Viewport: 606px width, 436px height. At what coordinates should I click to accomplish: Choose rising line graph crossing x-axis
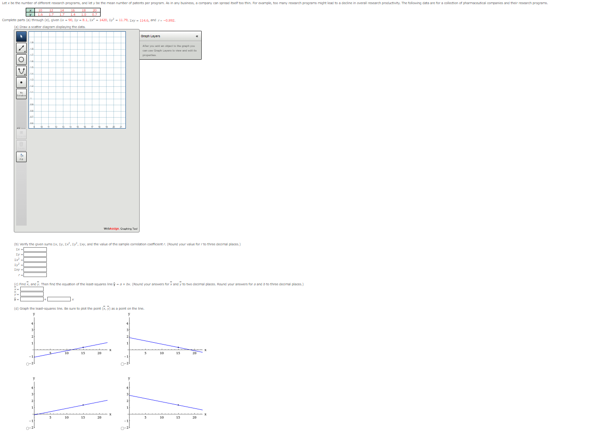[x=28, y=364]
